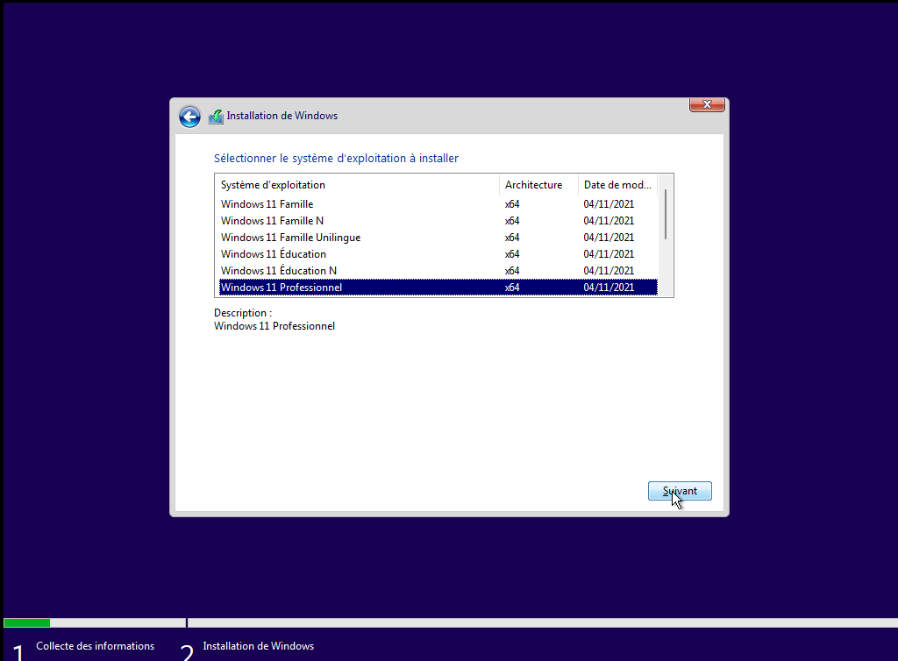Click the Date de mod... column header
The image size is (898, 661).
(x=618, y=185)
